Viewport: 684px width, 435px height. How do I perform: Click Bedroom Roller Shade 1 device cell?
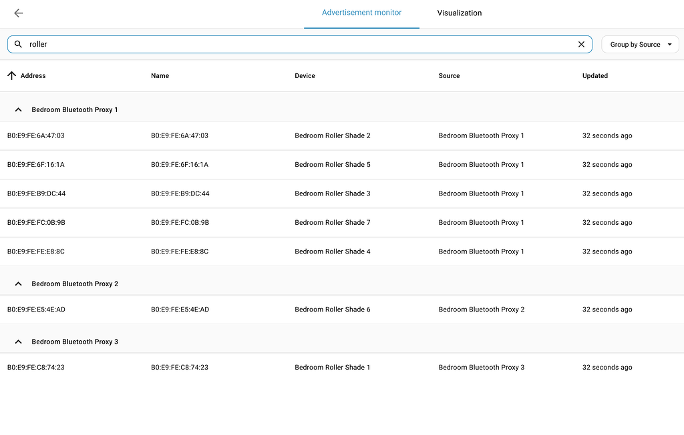(x=333, y=368)
